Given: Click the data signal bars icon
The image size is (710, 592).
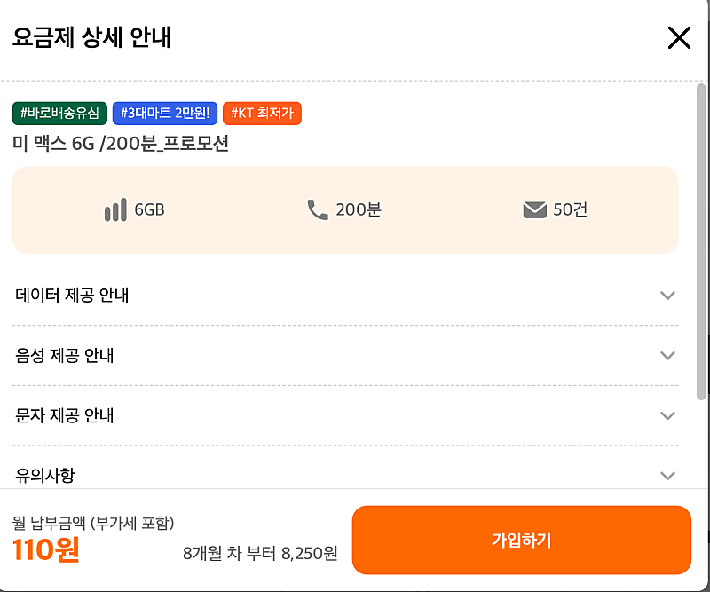Looking at the screenshot, I should [114, 210].
